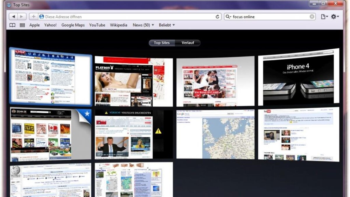The width and height of the screenshot is (350, 197).
Task: Open the page menu icon
Action: coord(324,17)
